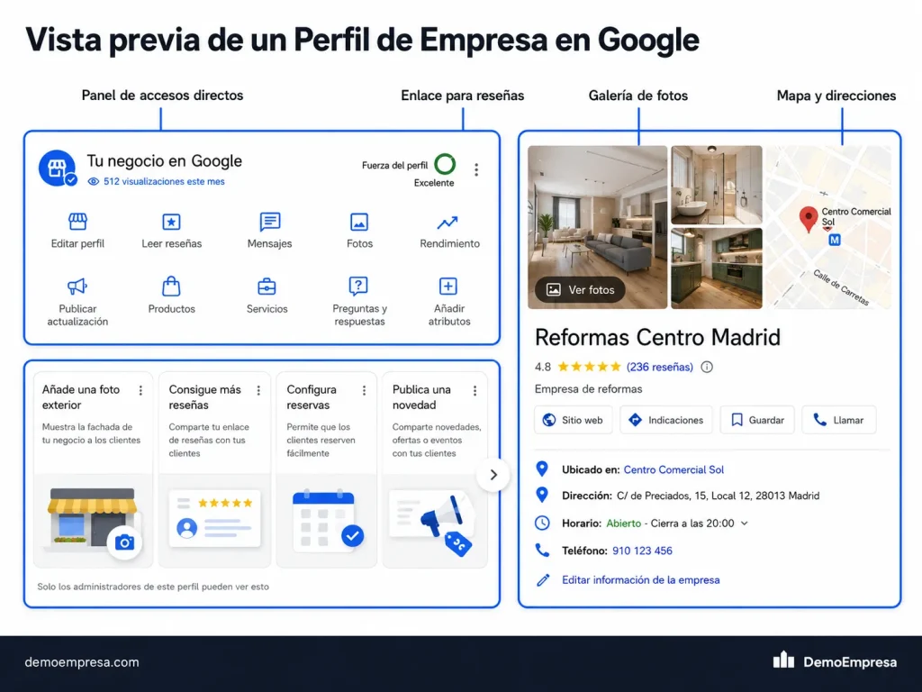Select the Publica una novedad card title
The width and height of the screenshot is (922, 692).
click(421, 397)
